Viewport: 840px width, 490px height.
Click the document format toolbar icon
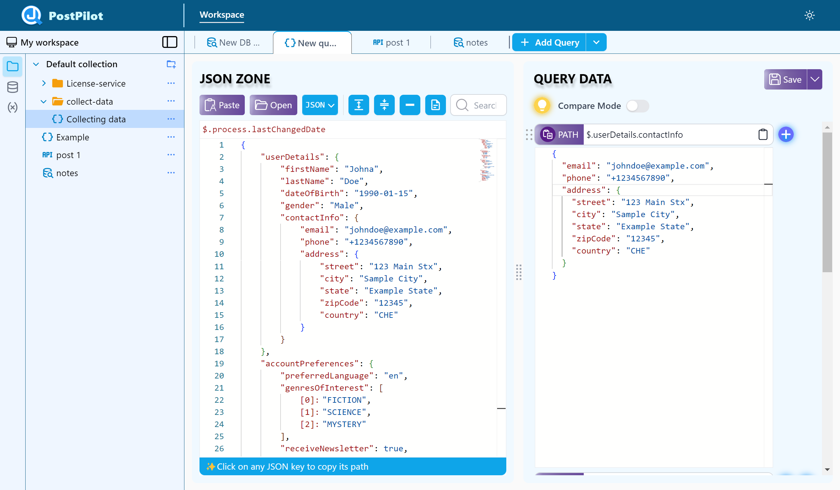tap(435, 105)
